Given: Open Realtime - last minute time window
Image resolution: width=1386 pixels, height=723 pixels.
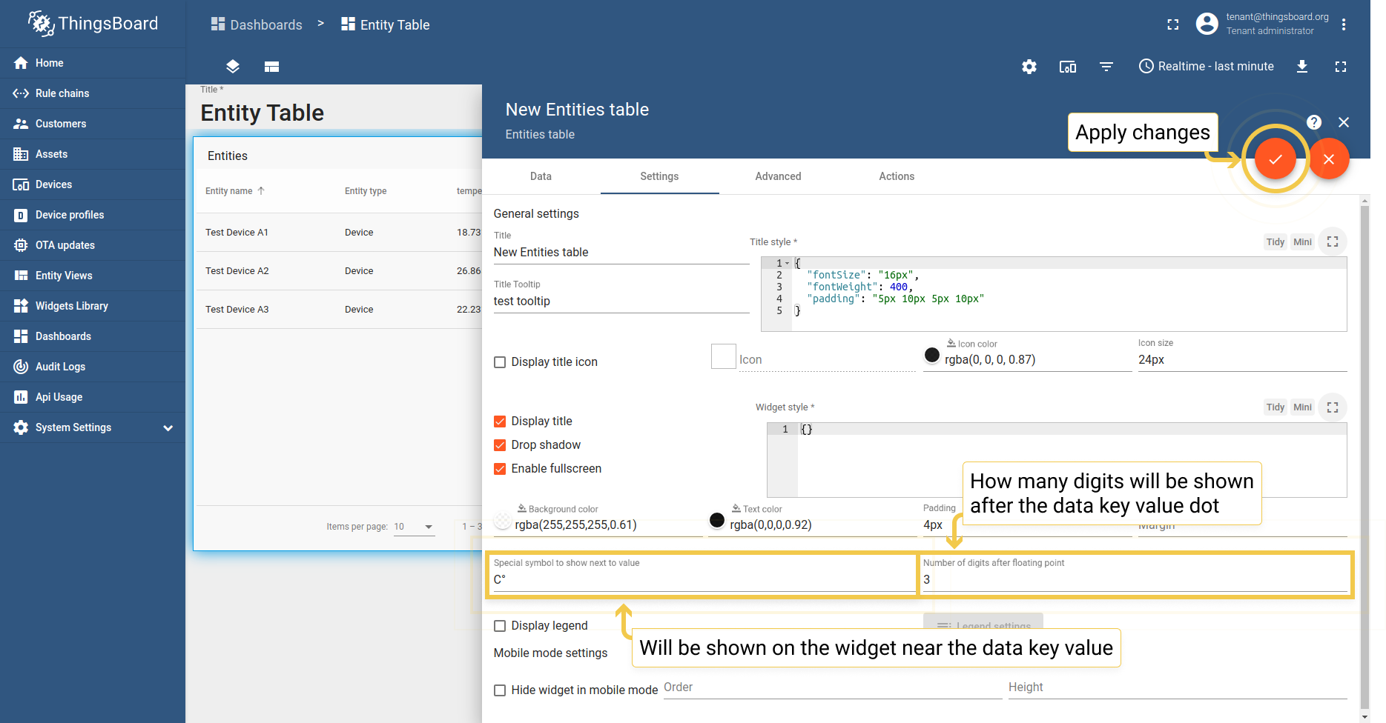Looking at the screenshot, I should point(1206,67).
